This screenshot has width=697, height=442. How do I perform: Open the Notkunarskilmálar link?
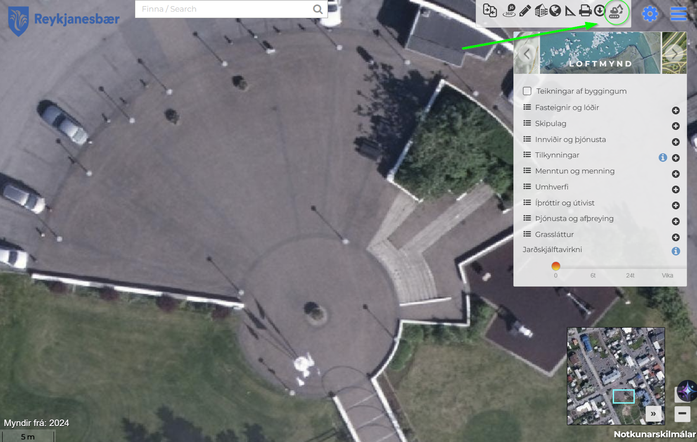click(655, 434)
